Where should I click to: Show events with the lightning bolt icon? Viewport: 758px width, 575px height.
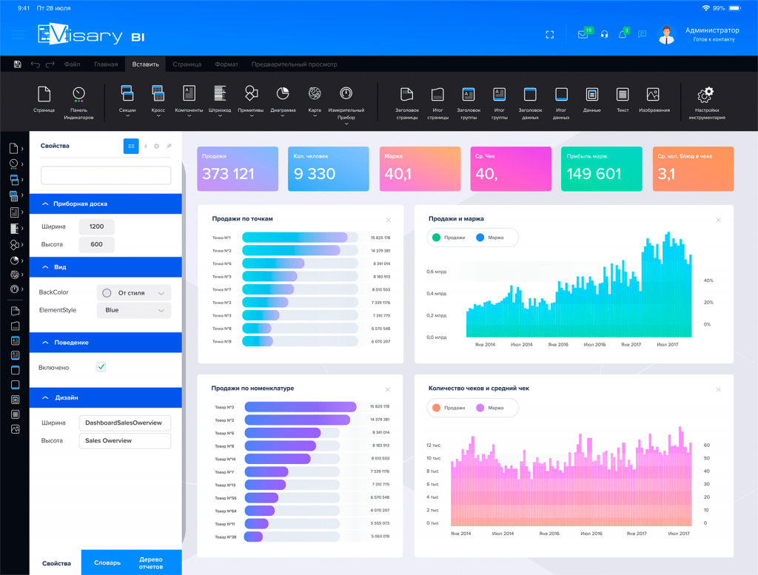pyautogui.click(x=146, y=146)
